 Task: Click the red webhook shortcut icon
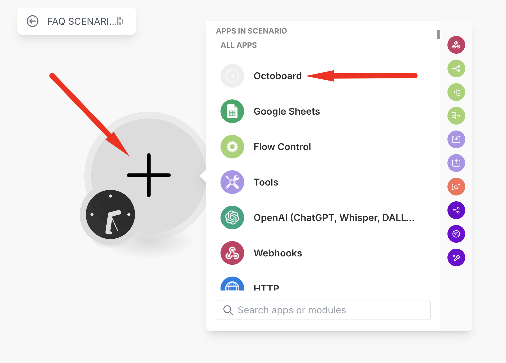pos(456,45)
